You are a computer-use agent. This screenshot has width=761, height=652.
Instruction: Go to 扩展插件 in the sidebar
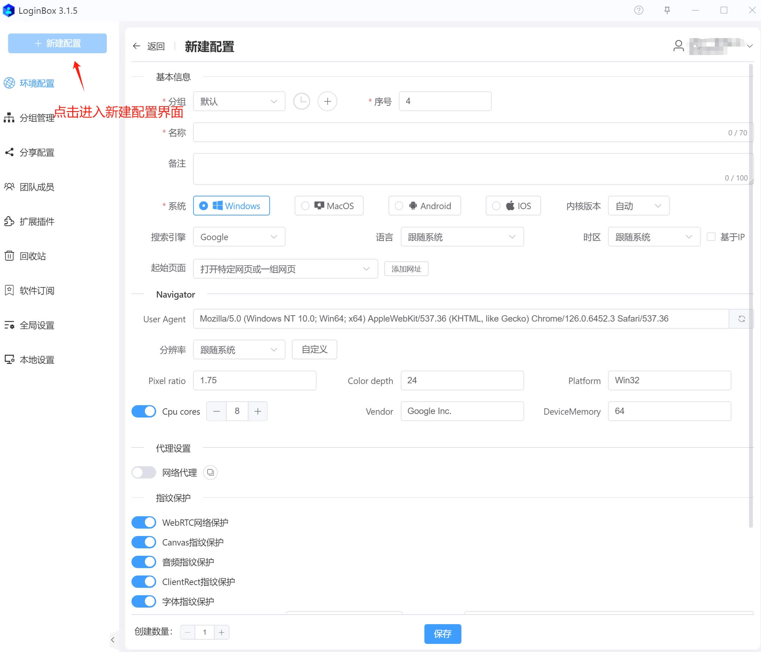click(37, 221)
